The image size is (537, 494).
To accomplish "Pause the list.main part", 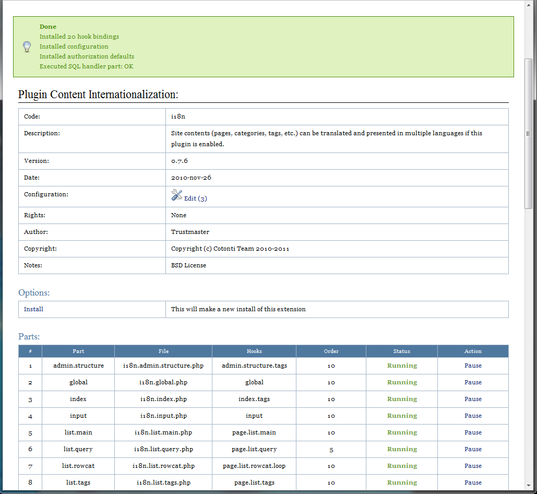I will tap(473, 432).
